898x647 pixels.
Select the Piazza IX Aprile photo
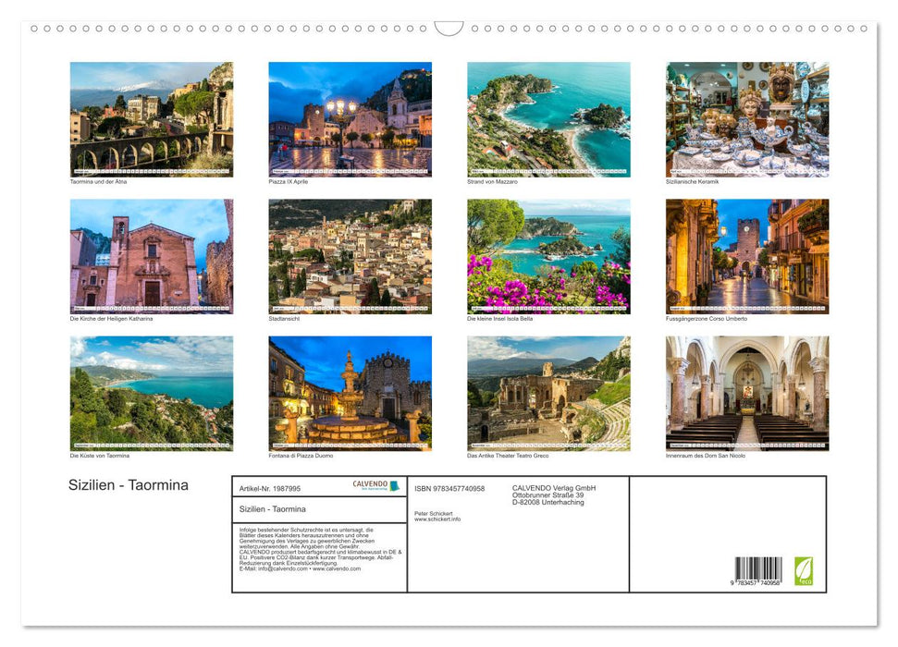click(350, 119)
